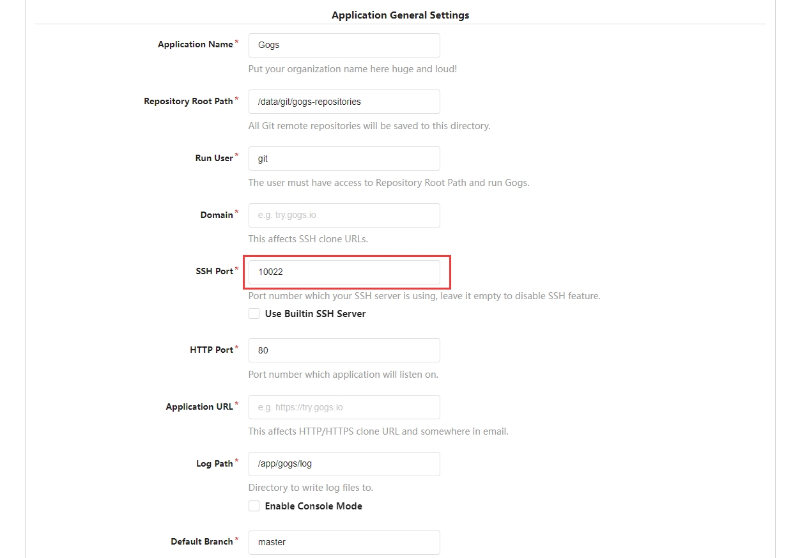
Task: Click the "SSH Port" field label
Action: [215, 271]
